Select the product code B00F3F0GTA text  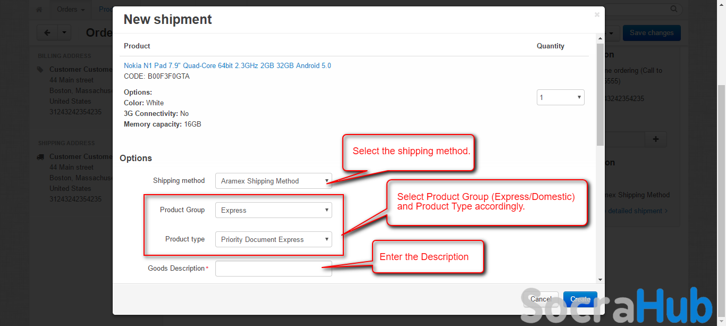click(x=168, y=76)
